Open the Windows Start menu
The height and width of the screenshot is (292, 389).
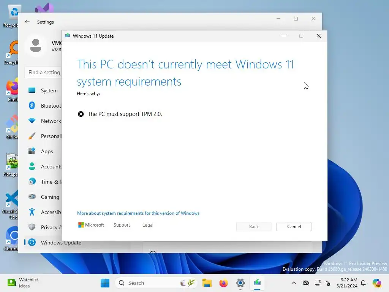105,283
